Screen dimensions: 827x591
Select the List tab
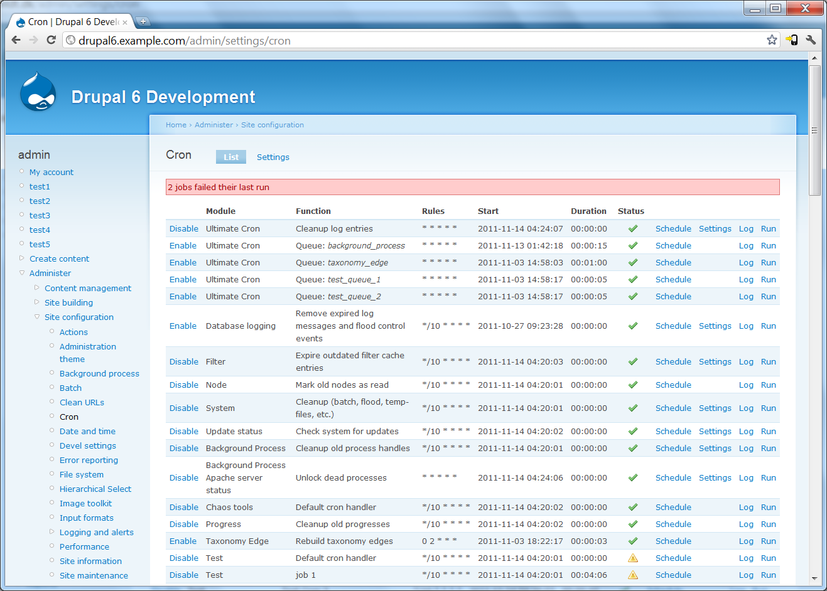[231, 157]
